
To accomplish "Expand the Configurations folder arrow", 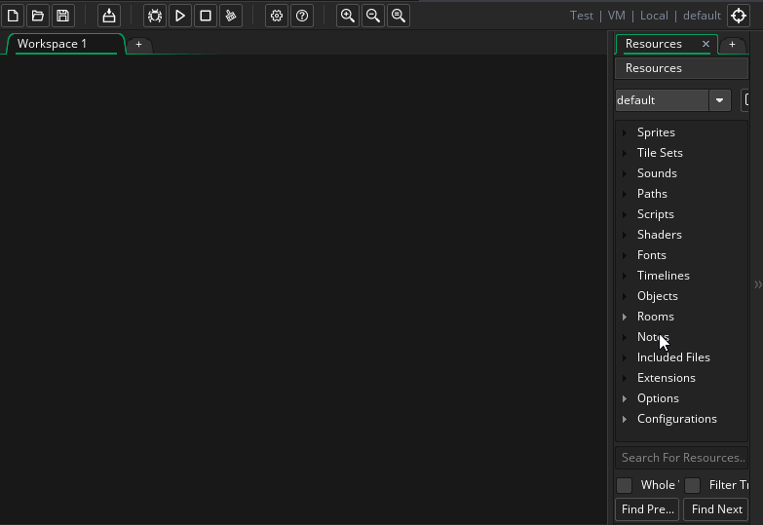I will pyautogui.click(x=625, y=419).
